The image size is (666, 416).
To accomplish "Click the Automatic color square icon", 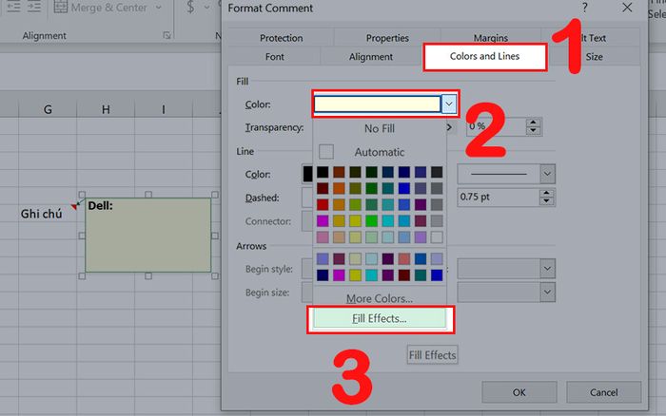I will 326,152.
